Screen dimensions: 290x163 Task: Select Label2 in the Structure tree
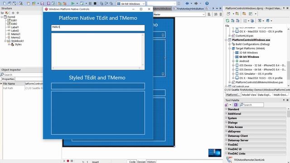[15, 31]
